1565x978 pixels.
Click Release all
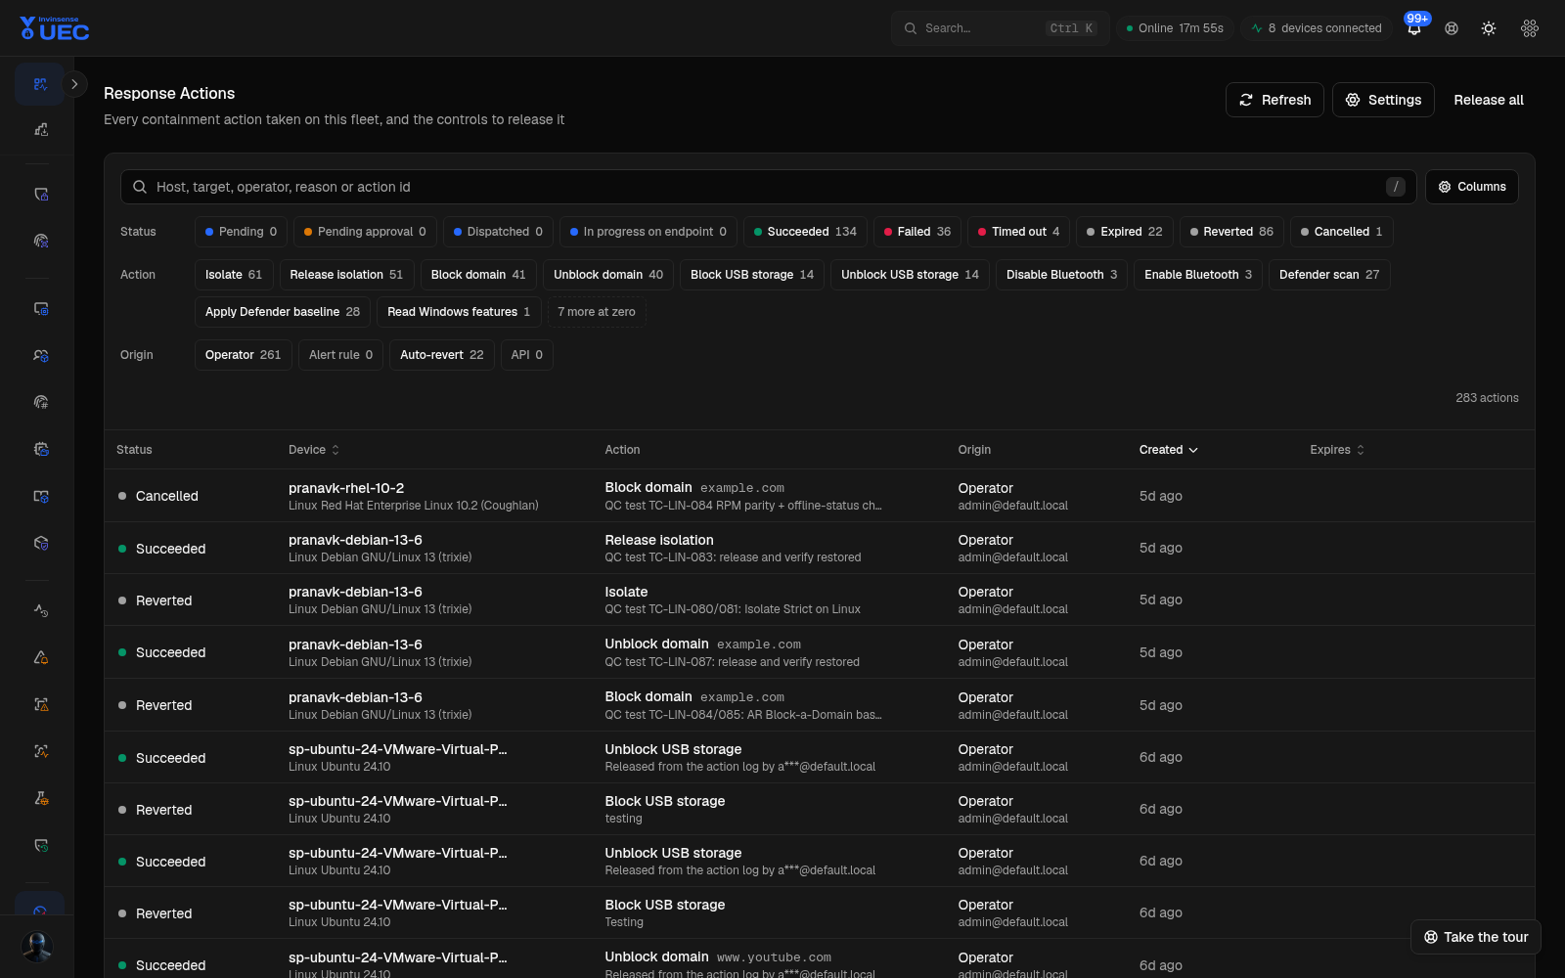click(1489, 100)
